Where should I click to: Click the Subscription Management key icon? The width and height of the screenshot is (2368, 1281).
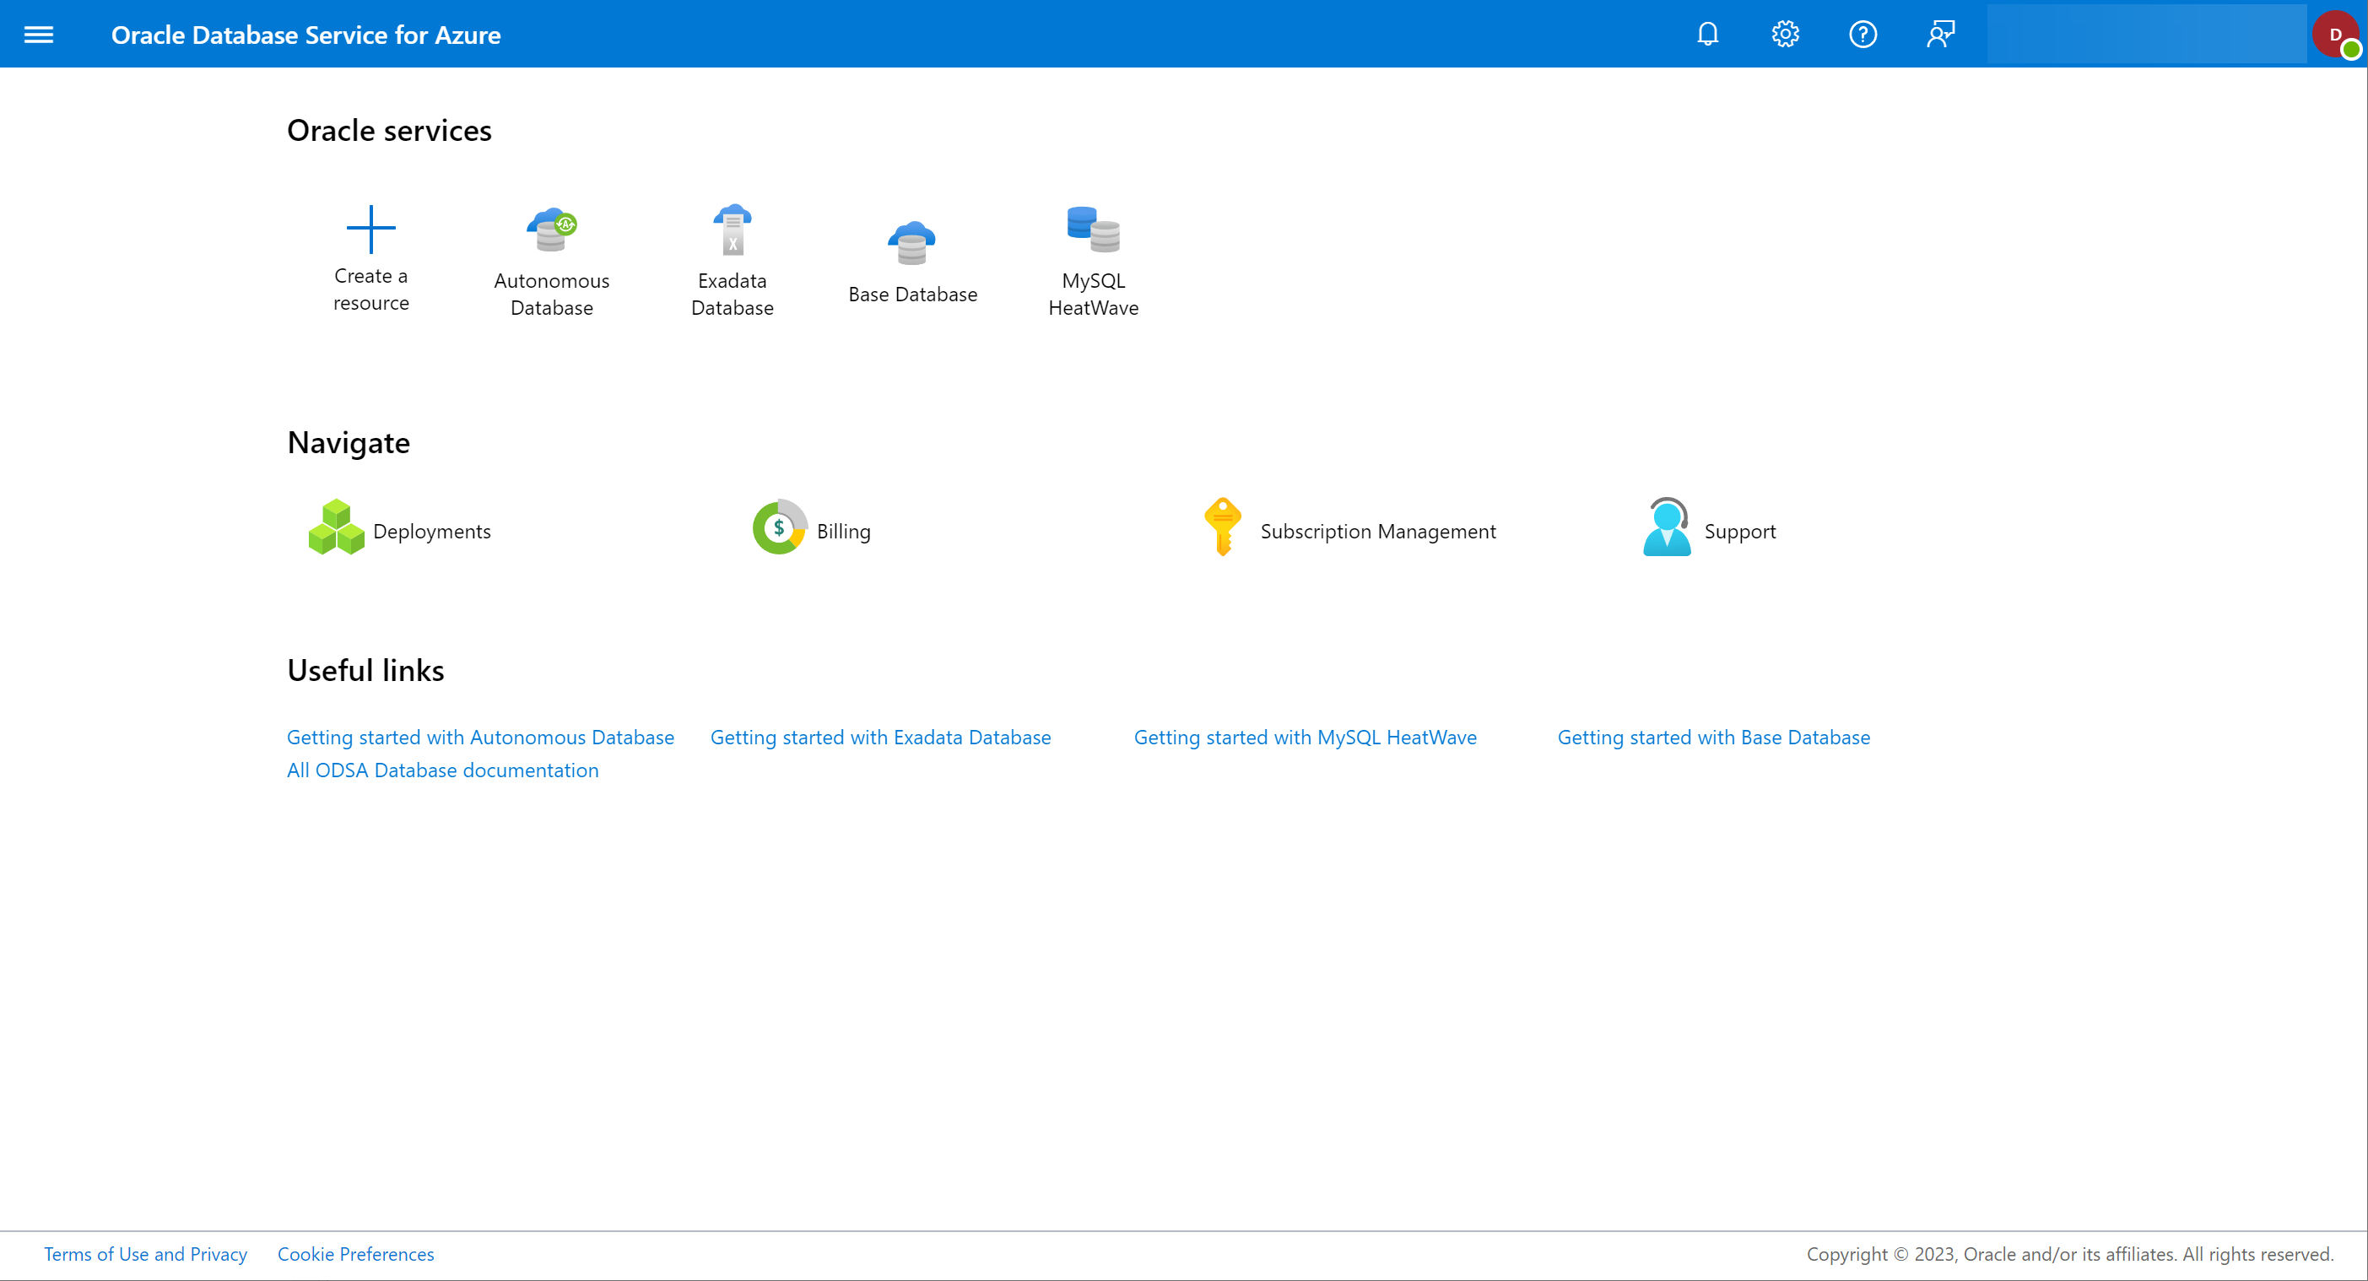[x=1223, y=527]
